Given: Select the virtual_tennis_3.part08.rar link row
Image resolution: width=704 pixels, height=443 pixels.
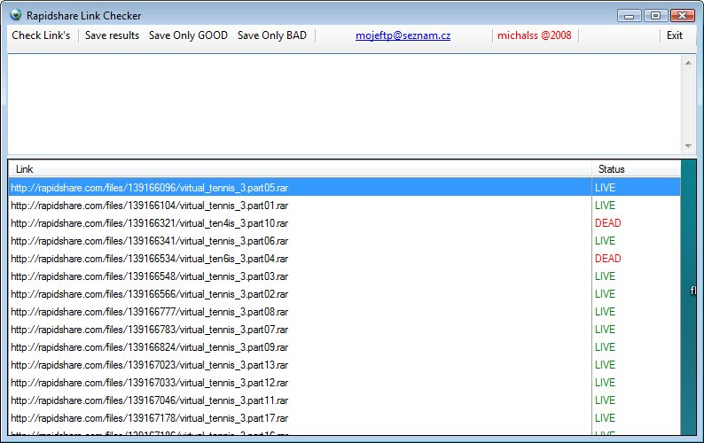Looking at the screenshot, I should pos(344,312).
